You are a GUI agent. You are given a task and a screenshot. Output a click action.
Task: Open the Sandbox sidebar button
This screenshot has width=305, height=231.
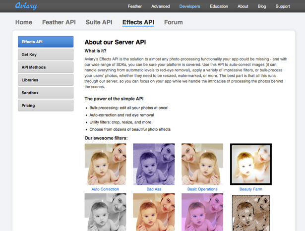[46, 93]
